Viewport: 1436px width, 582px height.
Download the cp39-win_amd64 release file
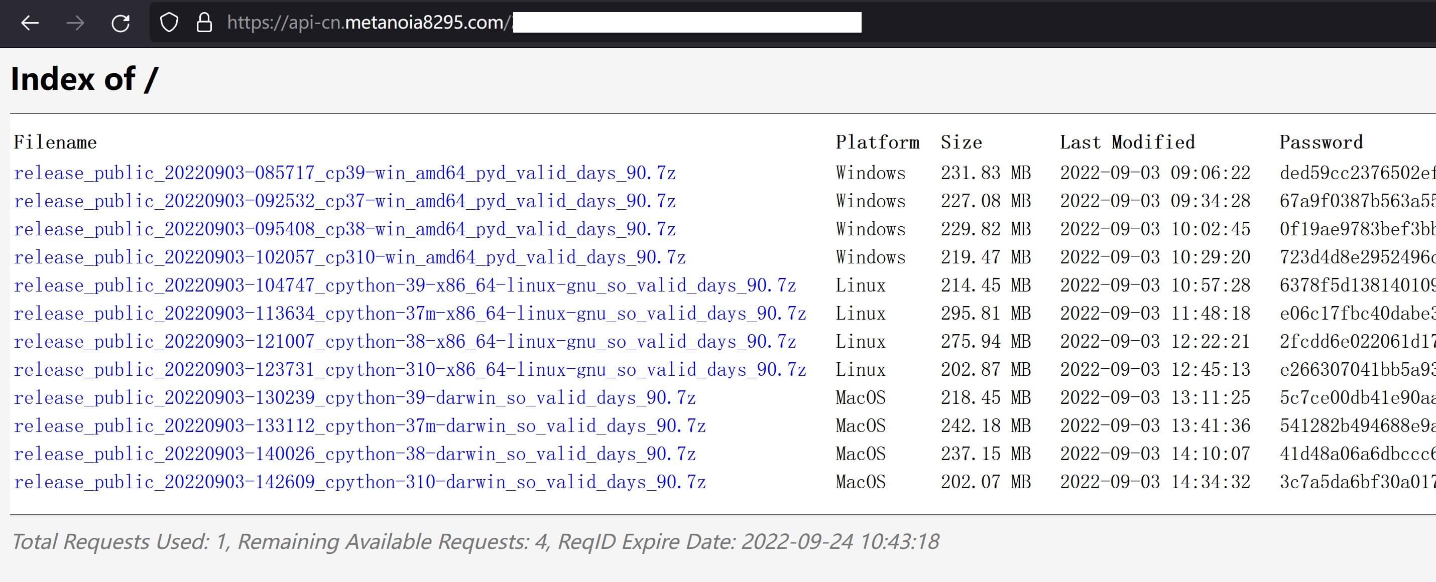tap(344, 173)
